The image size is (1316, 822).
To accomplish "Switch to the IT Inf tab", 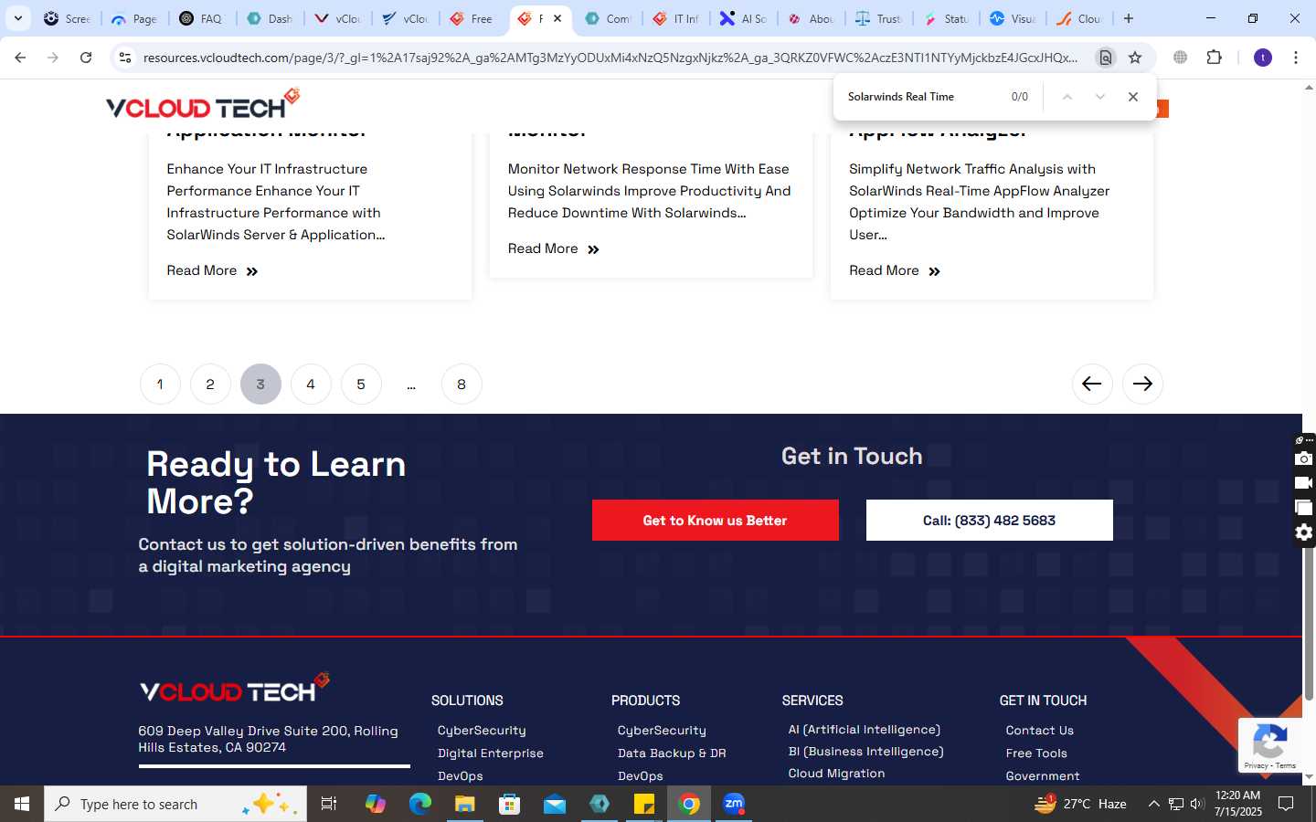I will 676,18.
